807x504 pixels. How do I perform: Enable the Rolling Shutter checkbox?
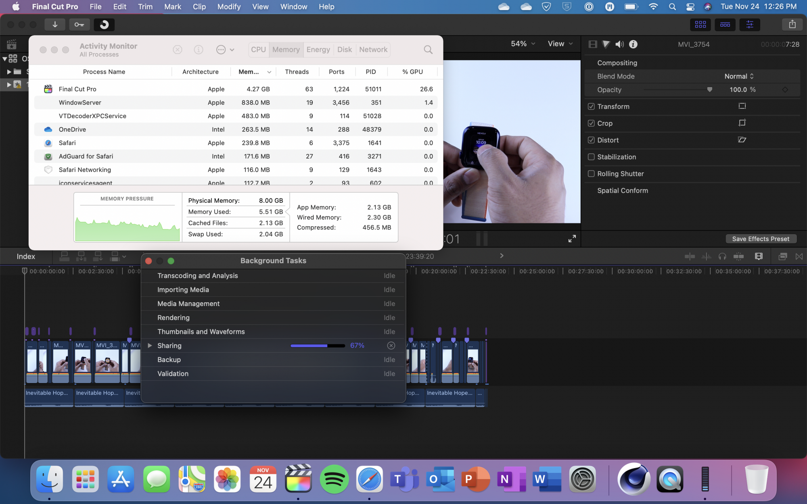click(x=591, y=174)
